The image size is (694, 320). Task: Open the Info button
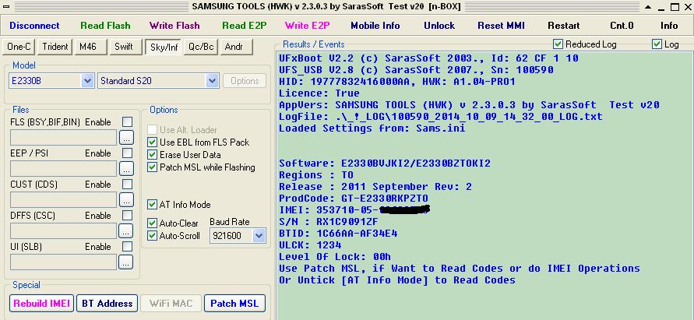(x=669, y=26)
